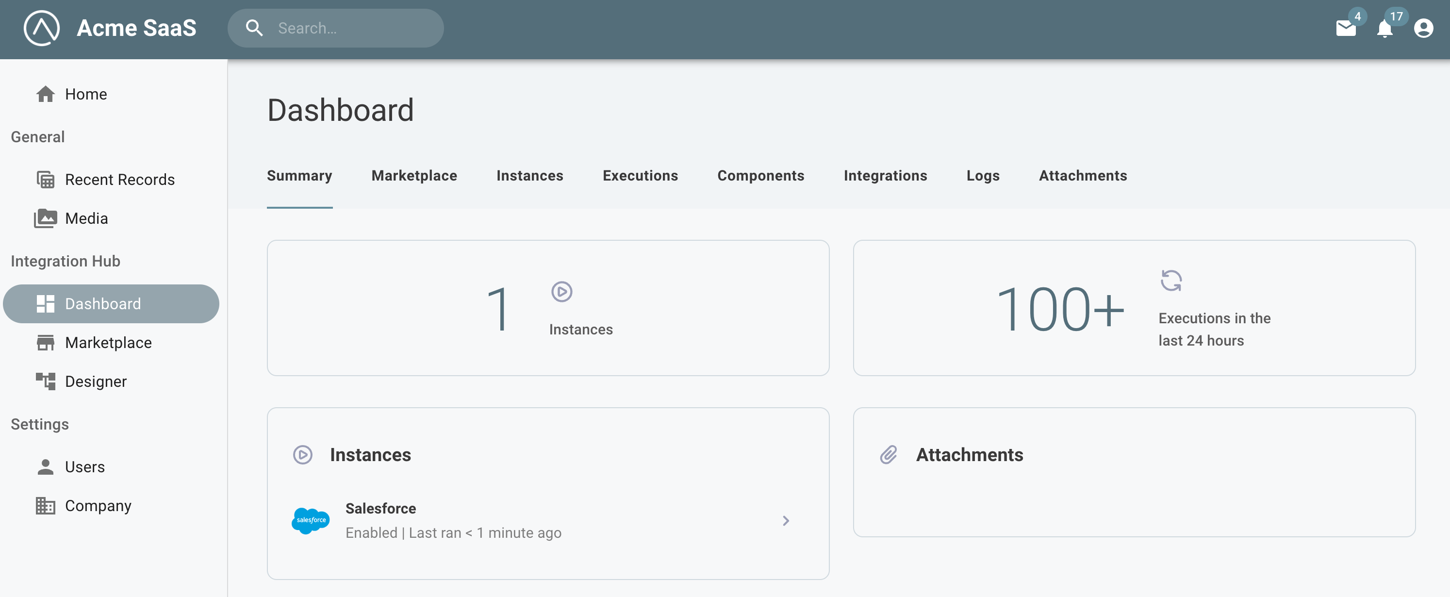1450x597 pixels.
Task: Navigate to Home in the sidebar
Action: point(85,94)
